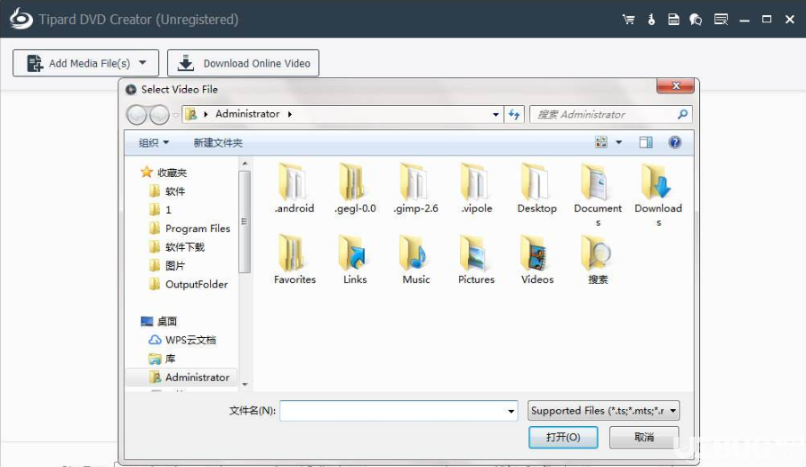Select the Favorites folder icon
This screenshot has height=467, width=806.
[x=293, y=254]
